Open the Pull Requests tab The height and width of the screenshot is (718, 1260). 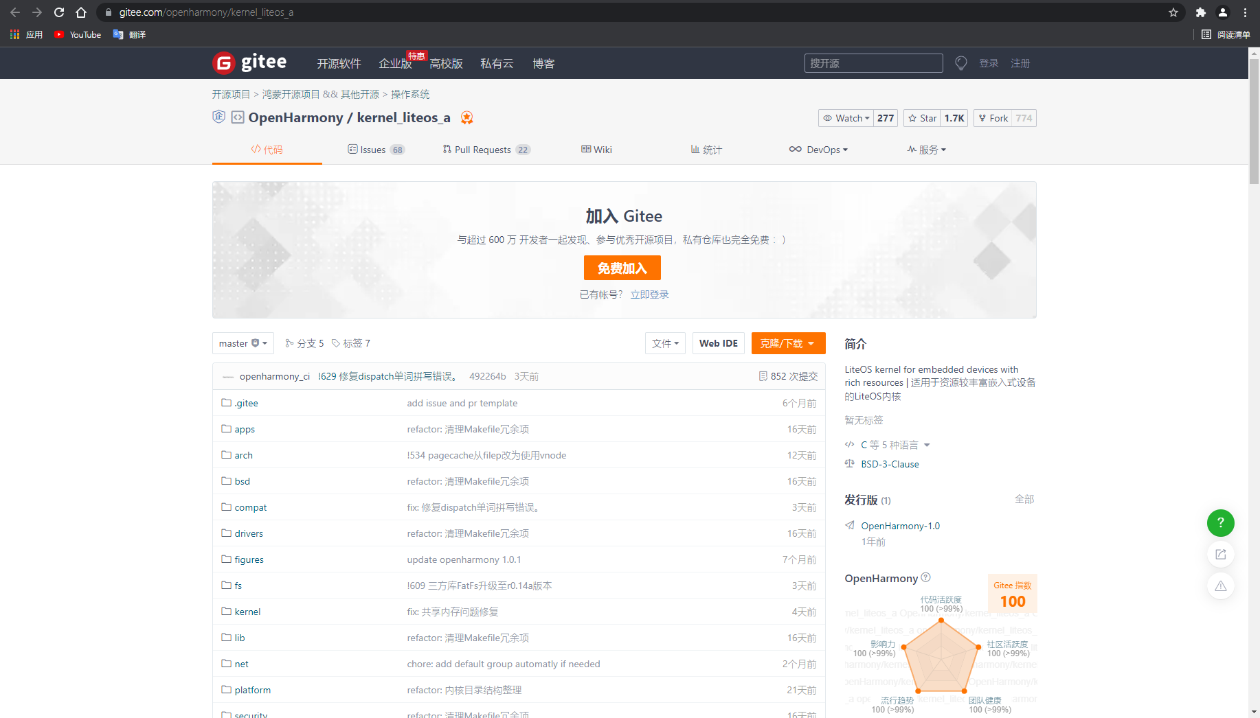[486, 150]
